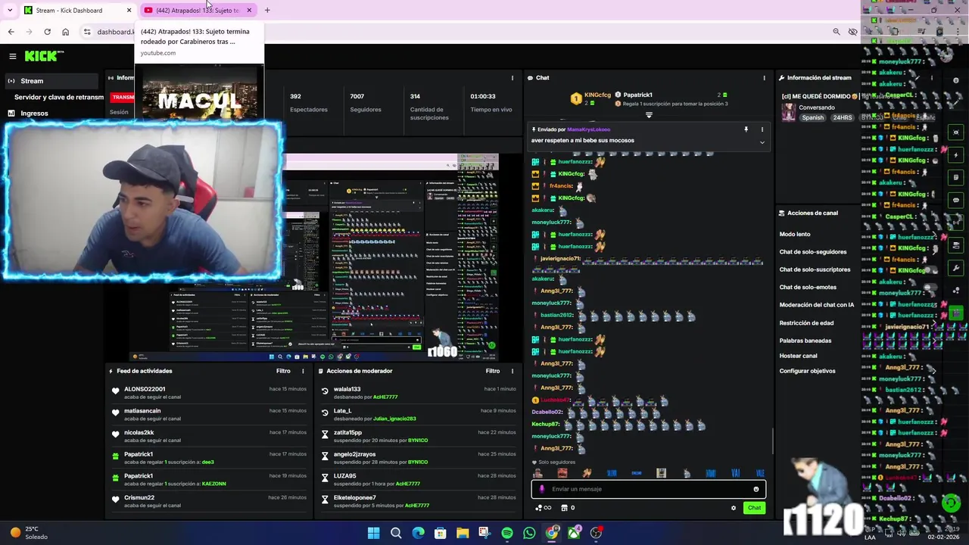Unpin the pinned chat message
Image resolution: width=969 pixels, height=545 pixels.
point(746,129)
